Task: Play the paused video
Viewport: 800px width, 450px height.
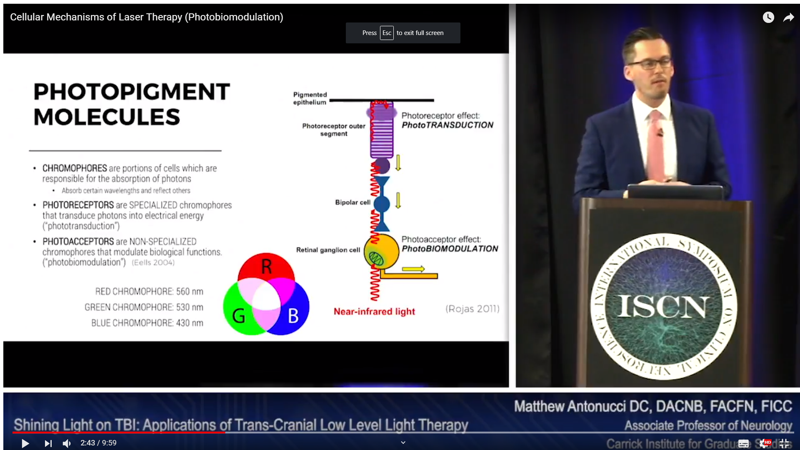Action: point(25,443)
